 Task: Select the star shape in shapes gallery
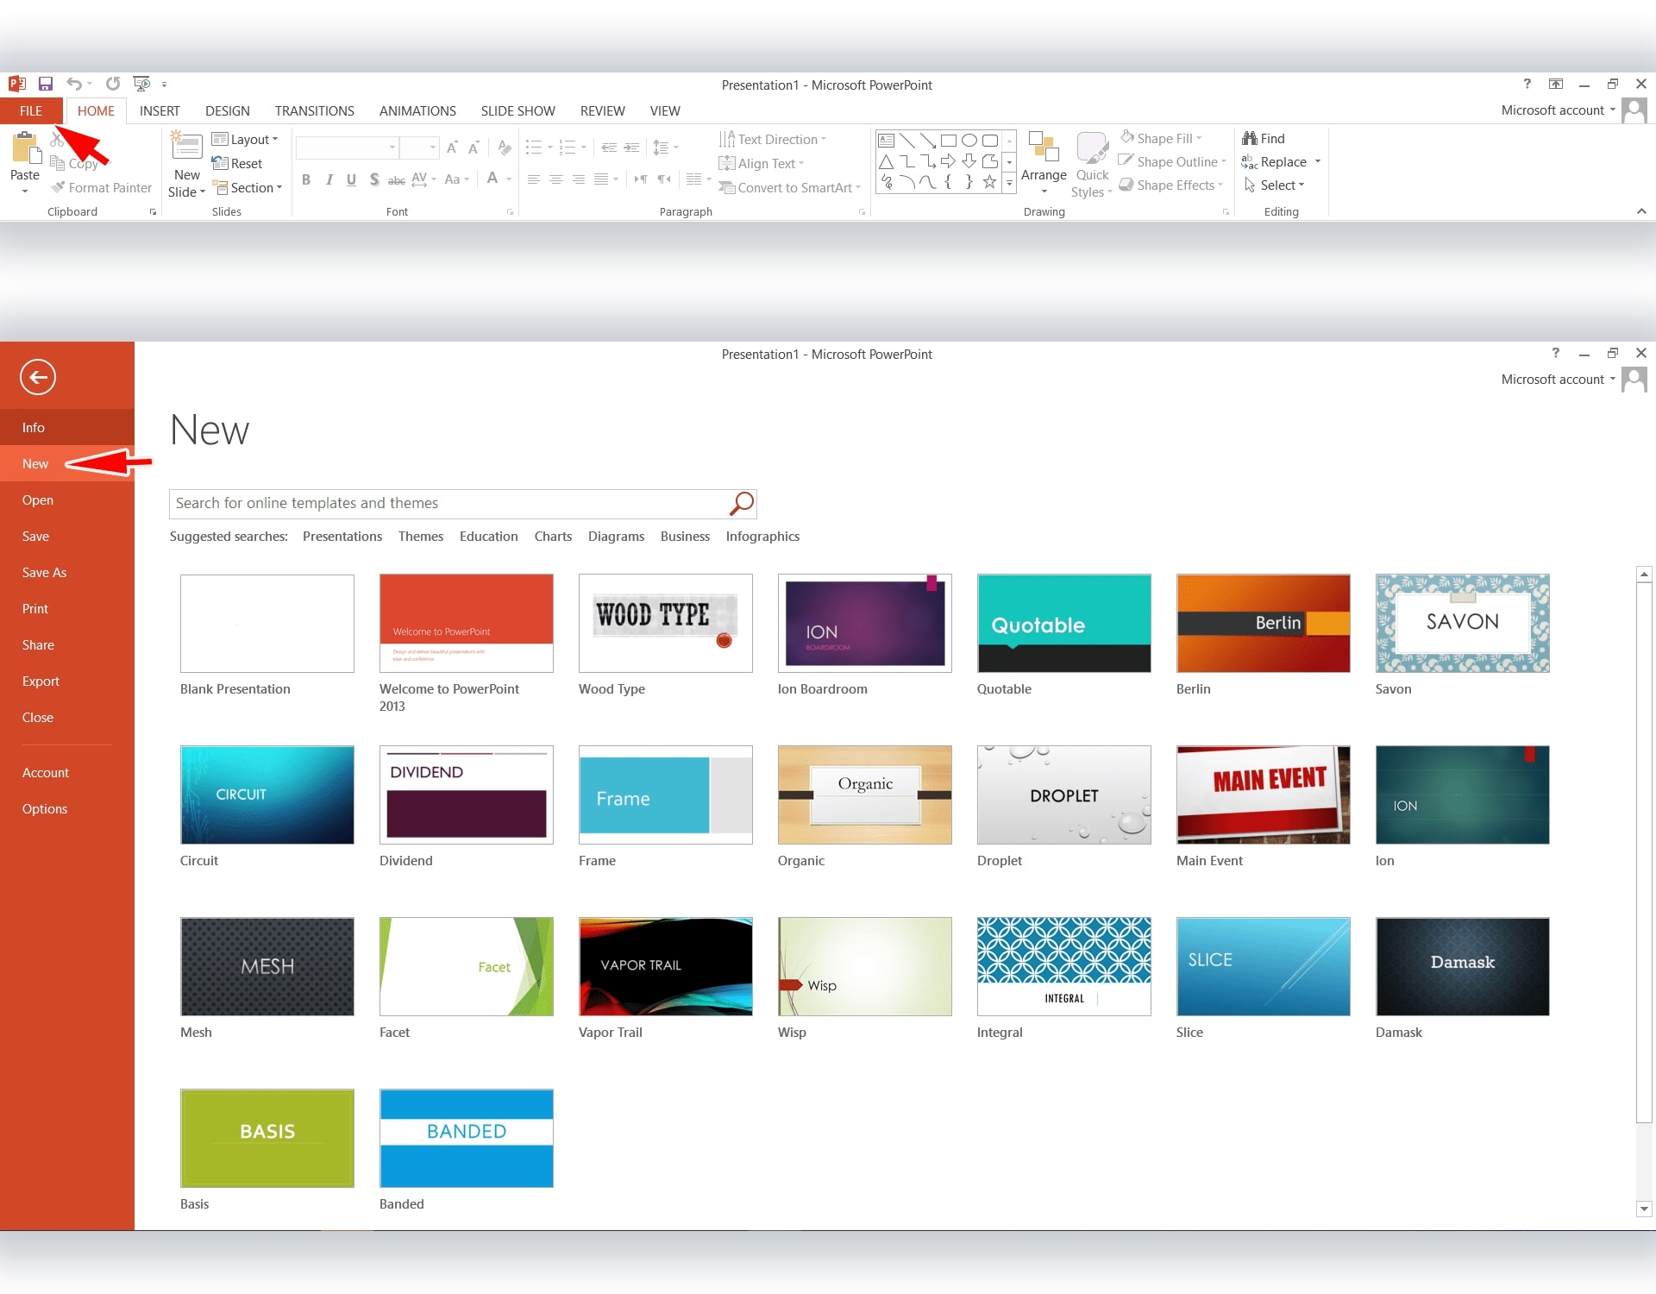coord(989,182)
